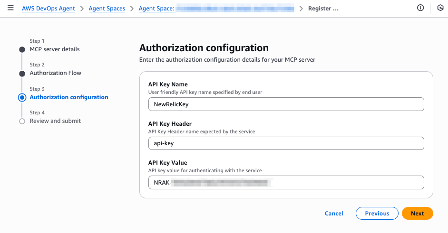Click the info circle icon in header

pyautogui.click(x=420, y=9)
